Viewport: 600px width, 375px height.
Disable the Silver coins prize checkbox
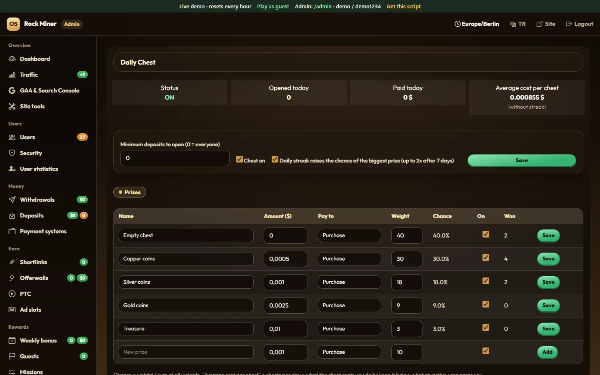[x=486, y=281]
